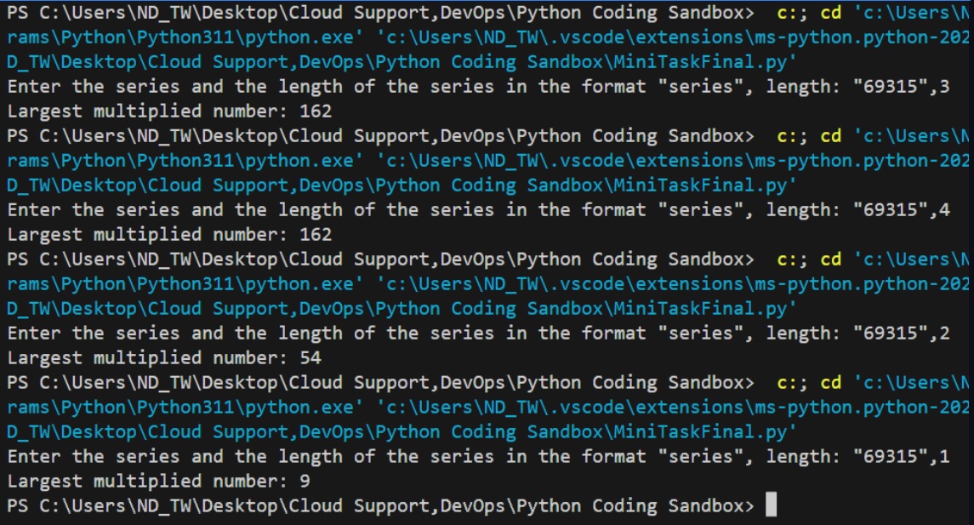Click the yellow "cd" in the last command
Image resolution: width=974 pixels, height=525 pixels.
pyautogui.click(x=831, y=383)
